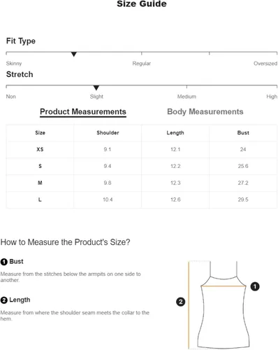Click the Length column header
Image resolution: width=278 pixels, height=350 pixels.
tap(175, 133)
